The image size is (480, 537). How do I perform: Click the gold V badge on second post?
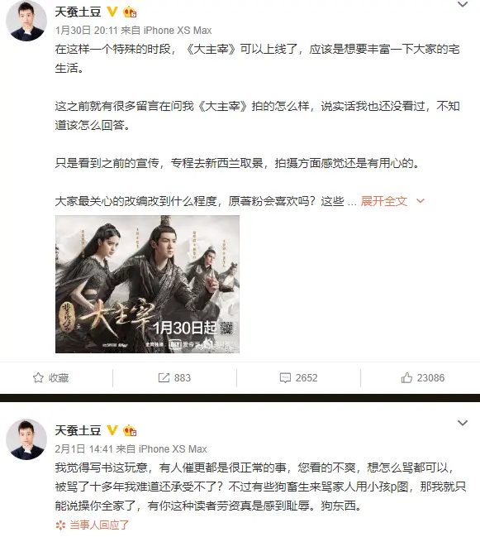(112, 430)
